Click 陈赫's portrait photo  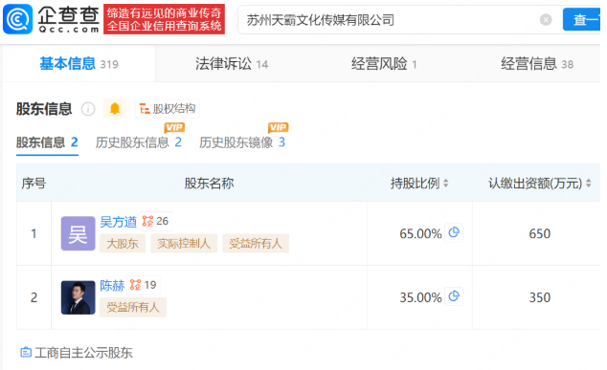[x=79, y=297]
